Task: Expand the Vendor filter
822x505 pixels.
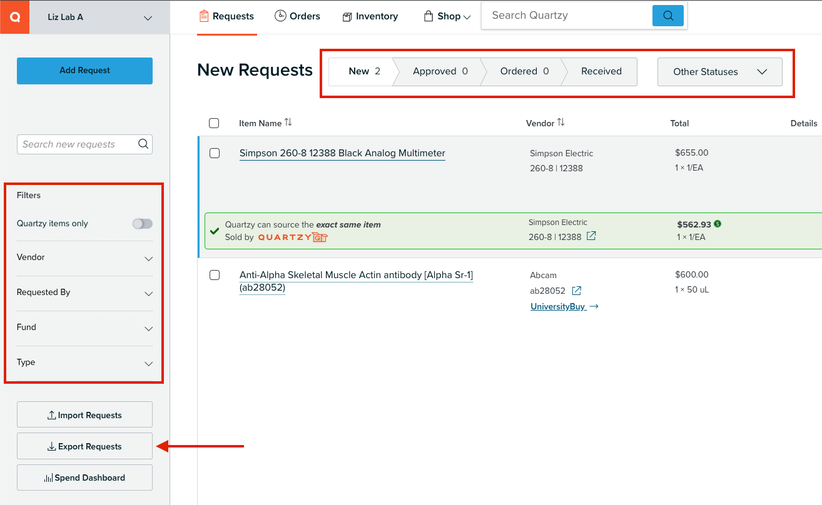Action: pyautogui.click(x=84, y=257)
